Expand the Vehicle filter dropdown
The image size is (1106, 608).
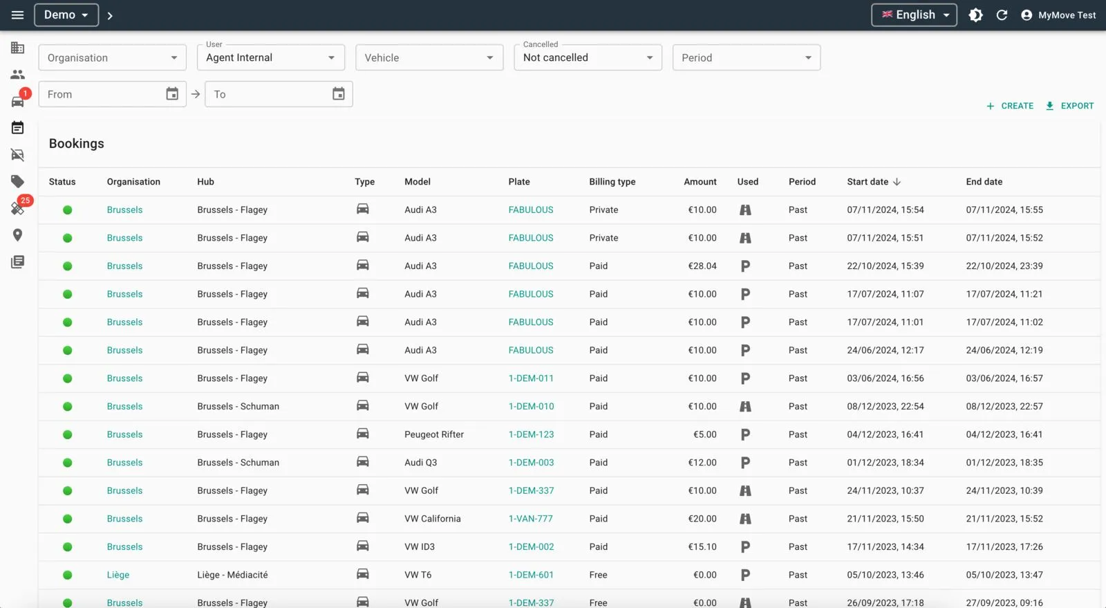(x=429, y=57)
